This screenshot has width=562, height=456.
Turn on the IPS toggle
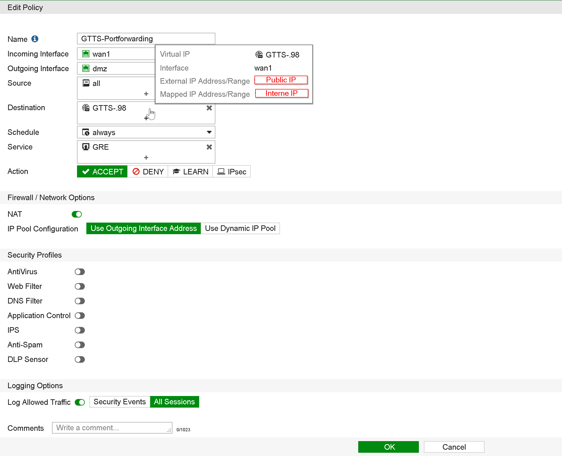[x=80, y=330]
